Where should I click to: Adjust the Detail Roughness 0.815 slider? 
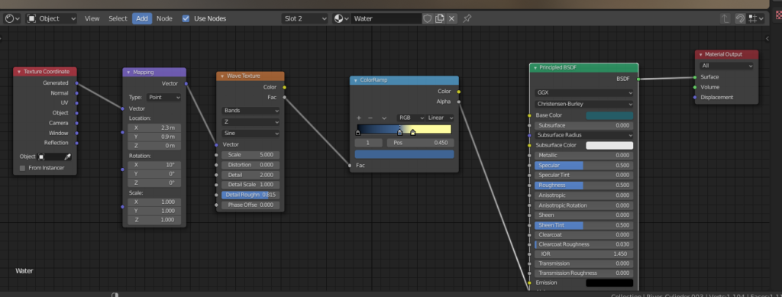(250, 195)
